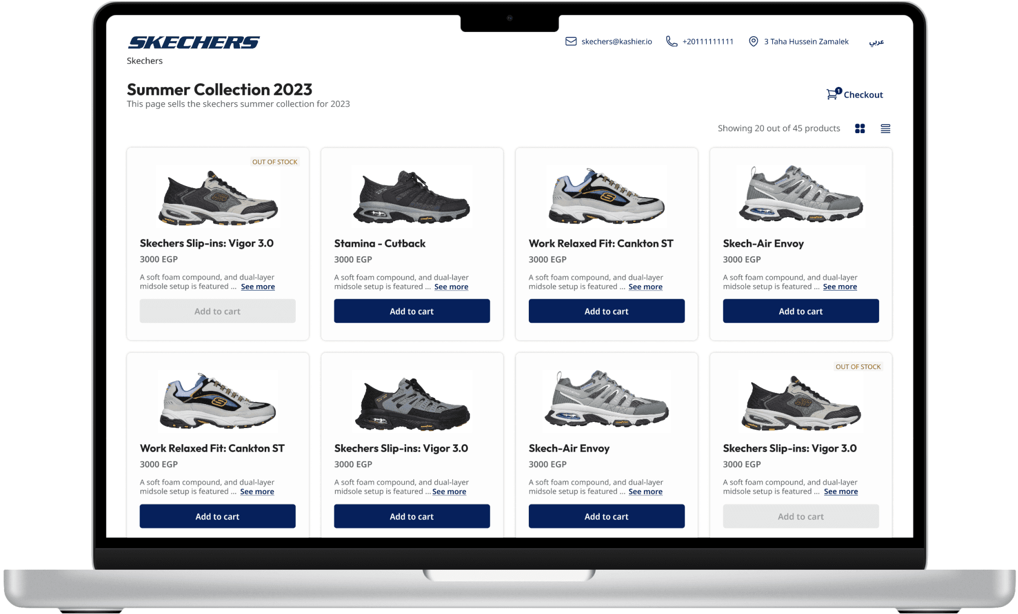The image size is (1018, 614).
Task: Add first-row Work Relaxed Fit: Cankton ST to cart
Action: tap(606, 311)
